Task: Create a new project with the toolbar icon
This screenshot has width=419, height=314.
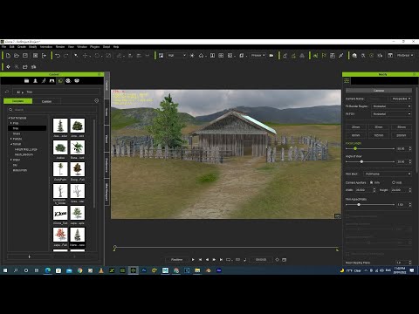Action: tap(8, 56)
